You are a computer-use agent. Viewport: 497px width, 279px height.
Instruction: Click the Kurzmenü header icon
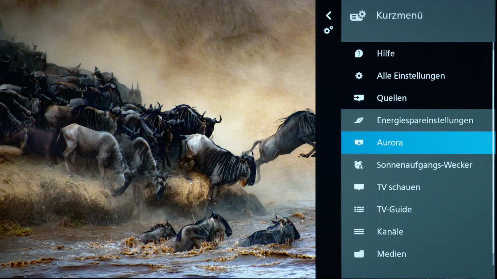pos(358,16)
